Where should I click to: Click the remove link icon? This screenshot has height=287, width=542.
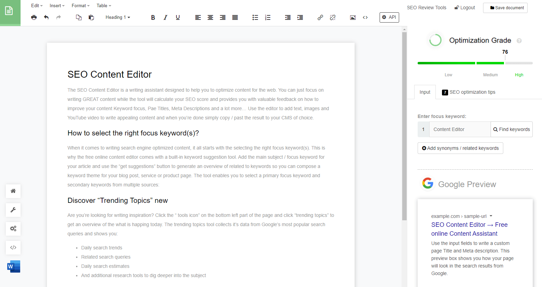pos(333,17)
